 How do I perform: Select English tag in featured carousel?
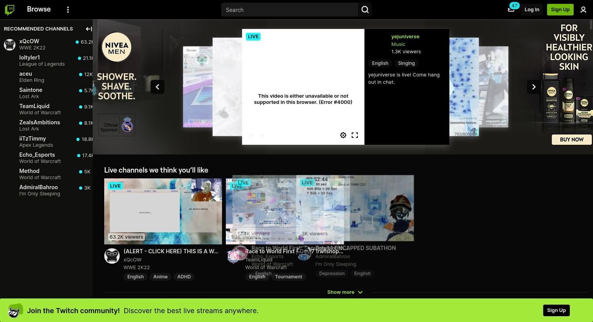[380, 63]
